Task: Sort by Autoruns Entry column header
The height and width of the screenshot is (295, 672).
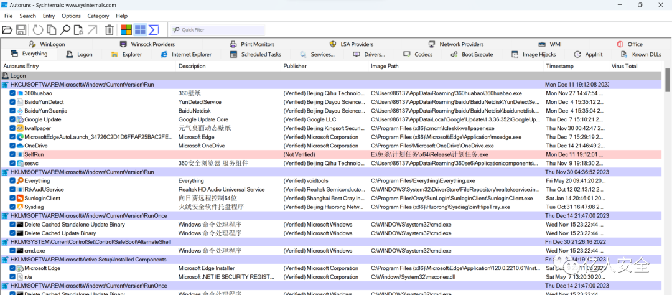Action: coord(88,66)
